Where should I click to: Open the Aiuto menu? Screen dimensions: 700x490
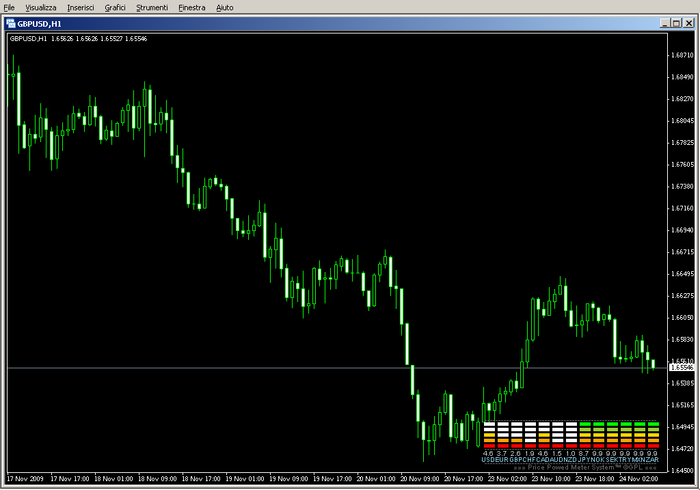point(224,8)
